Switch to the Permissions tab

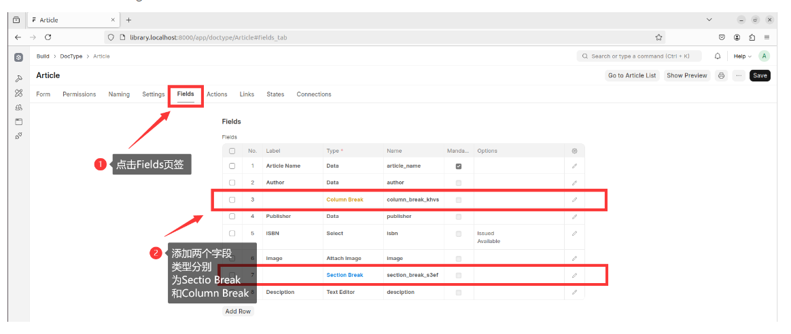coord(80,94)
